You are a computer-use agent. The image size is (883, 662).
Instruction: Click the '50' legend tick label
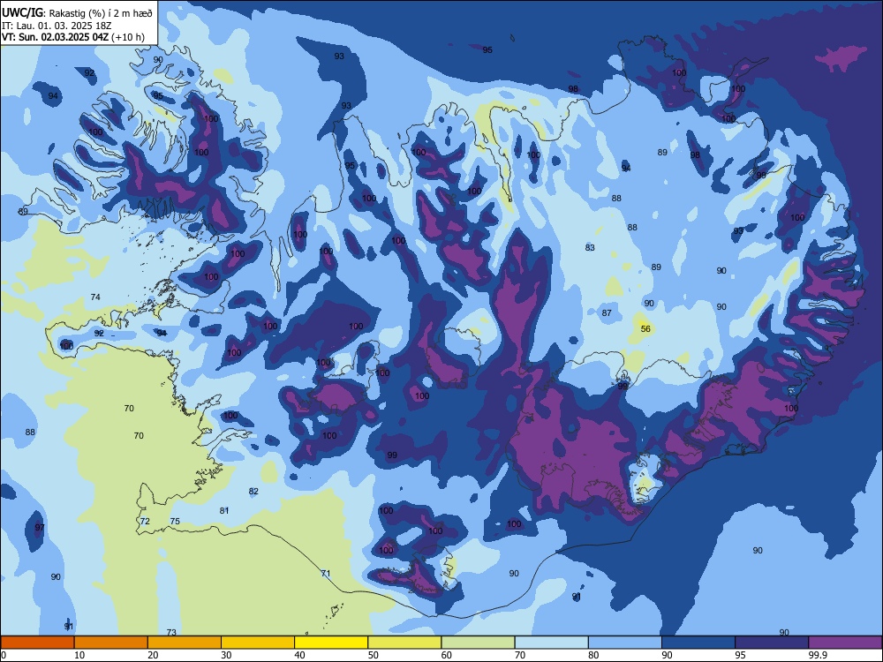point(374,655)
